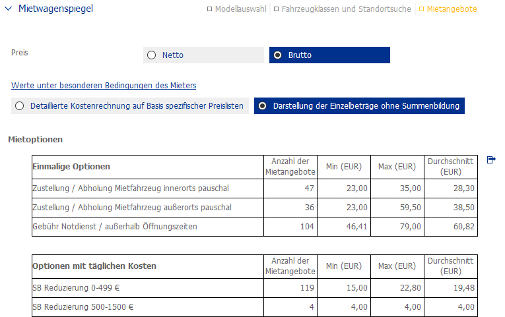Image resolution: width=505 pixels, height=317 pixels.
Task: Select the Netto price radio button
Action: (x=152, y=55)
